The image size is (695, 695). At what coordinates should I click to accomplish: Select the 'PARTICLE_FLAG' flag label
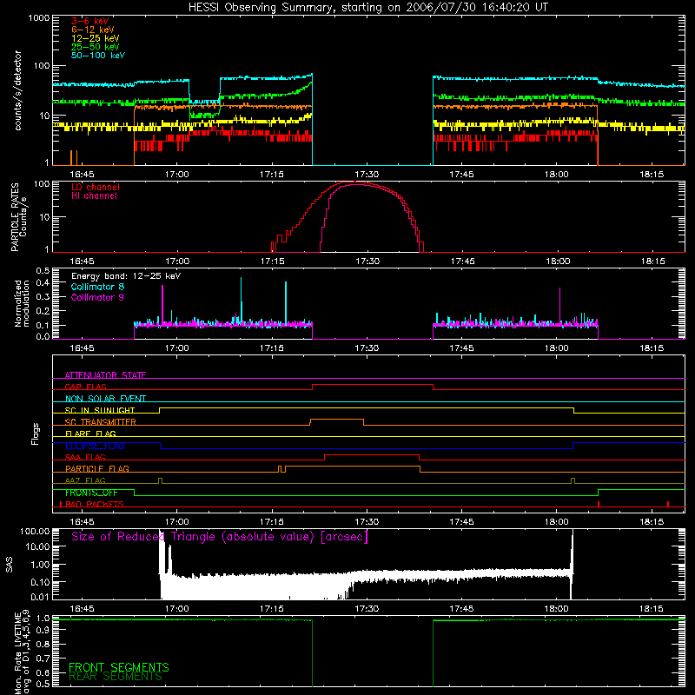(x=97, y=468)
